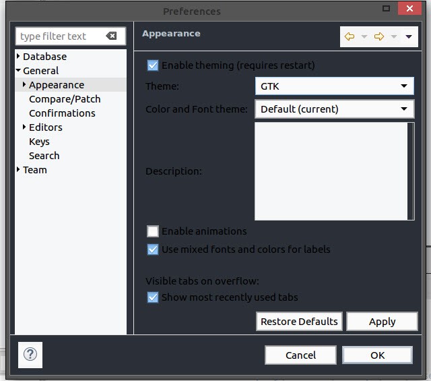Image resolution: width=431 pixels, height=381 pixels.
Task: Select the General tree item label
Action: pyautogui.click(x=40, y=71)
